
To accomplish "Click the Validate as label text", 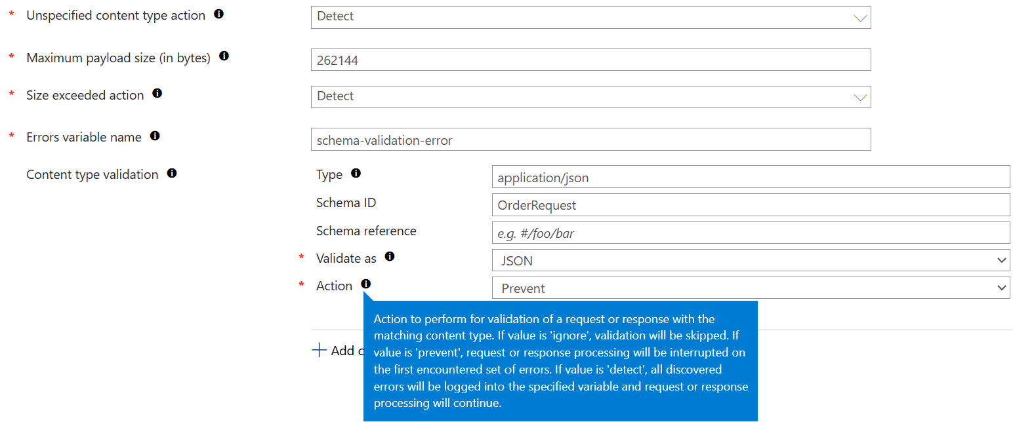I will pyautogui.click(x=346, y=258).
